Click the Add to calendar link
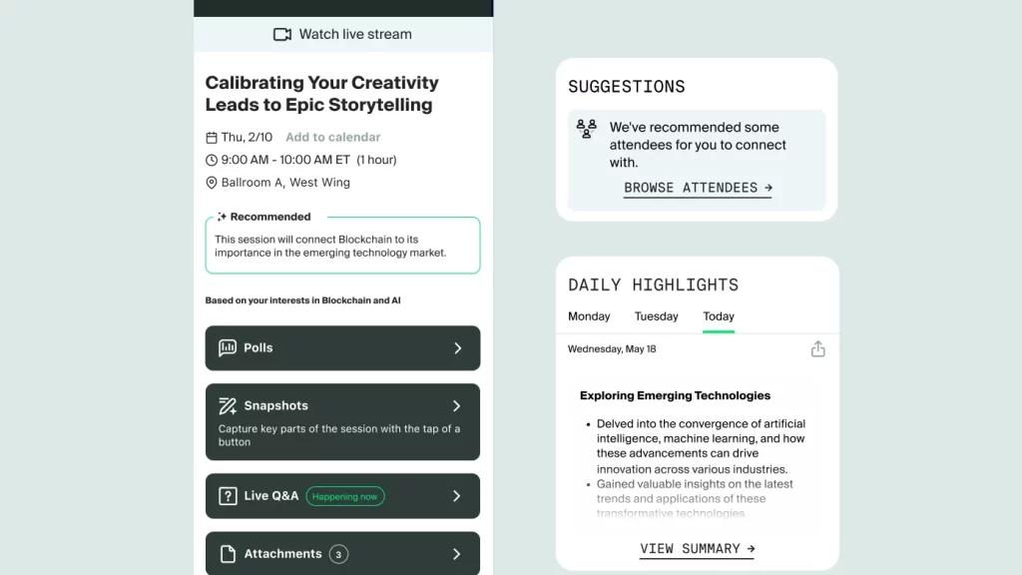Image resolution: width=1022 pixels, height=575 pixels. (x=333, y=137)
